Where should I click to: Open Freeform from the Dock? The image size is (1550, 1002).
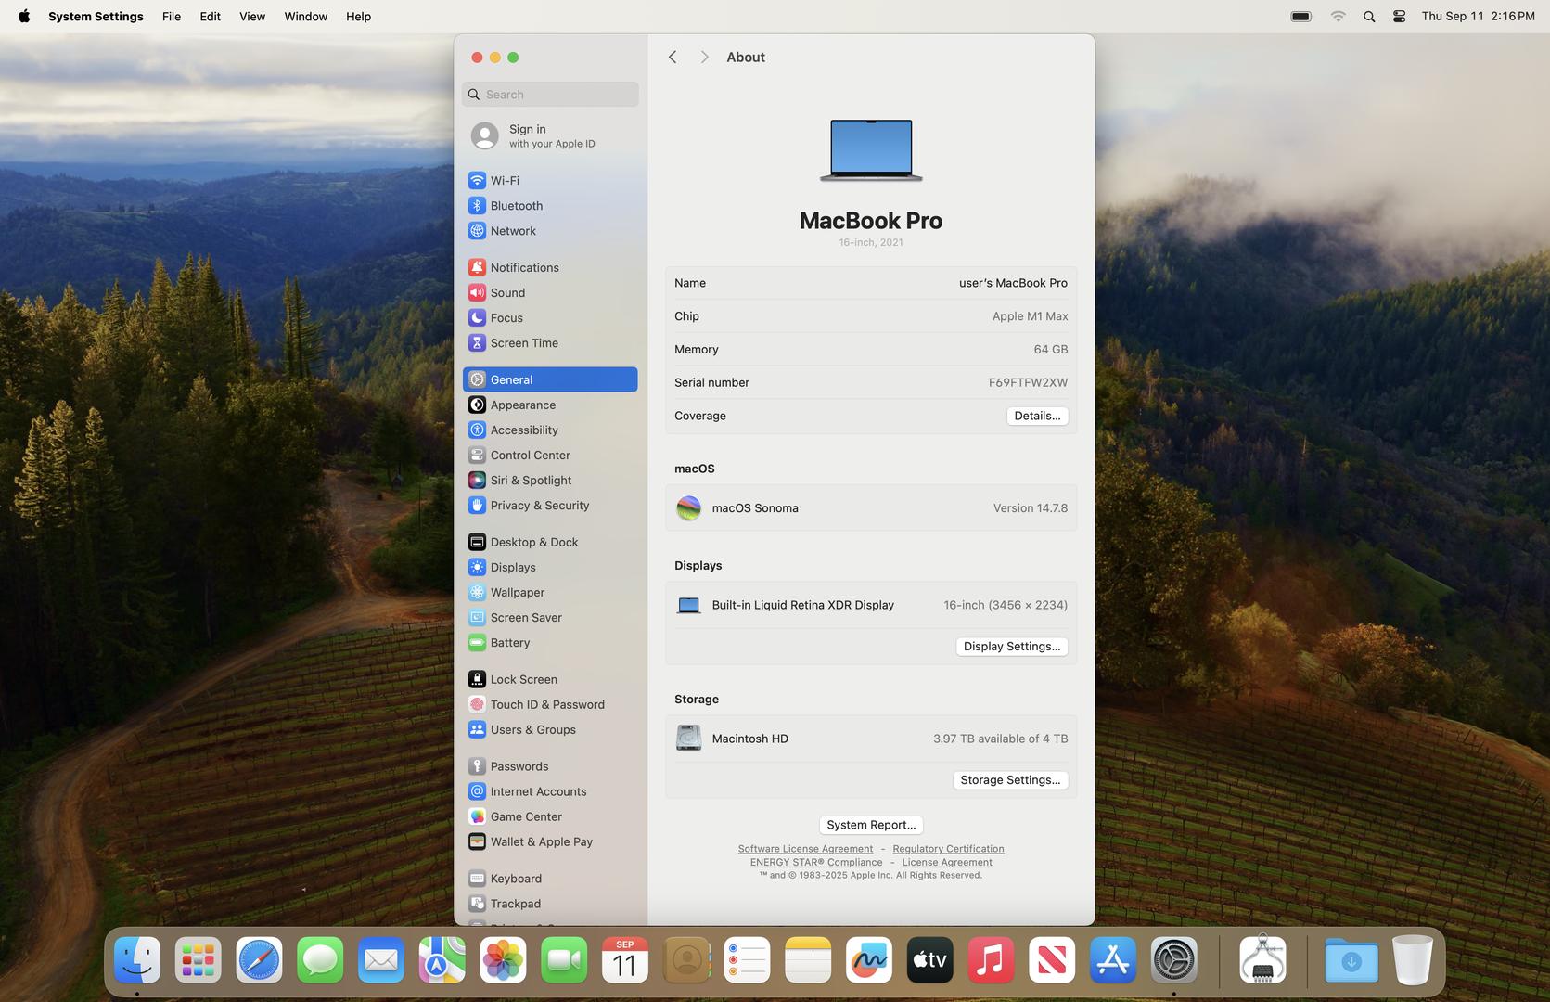click(x=869, y=960)
